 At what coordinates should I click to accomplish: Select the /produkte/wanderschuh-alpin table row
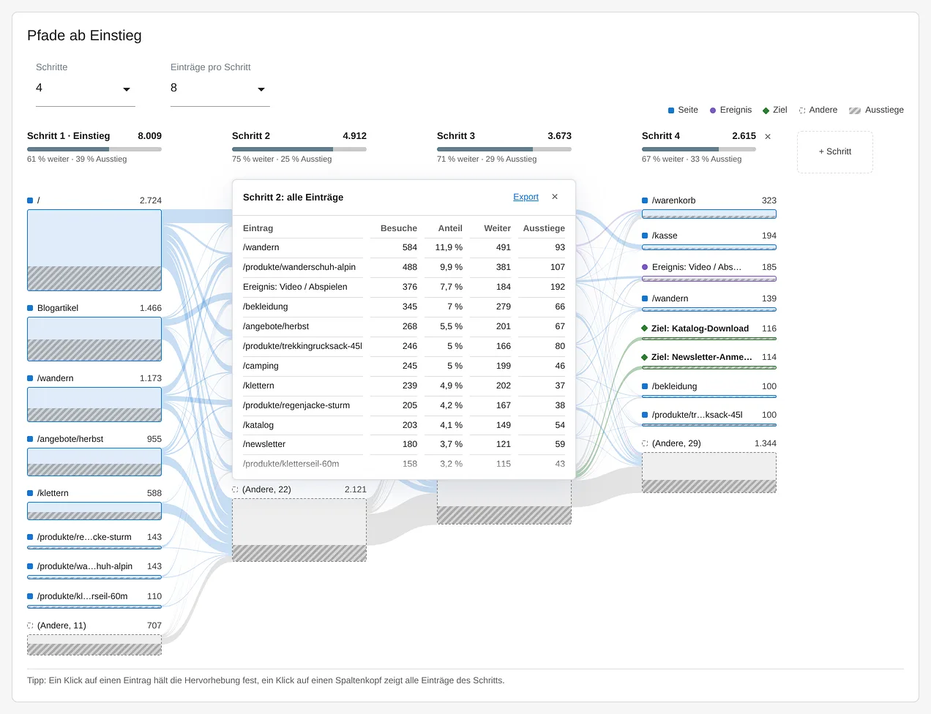[404, 267]
